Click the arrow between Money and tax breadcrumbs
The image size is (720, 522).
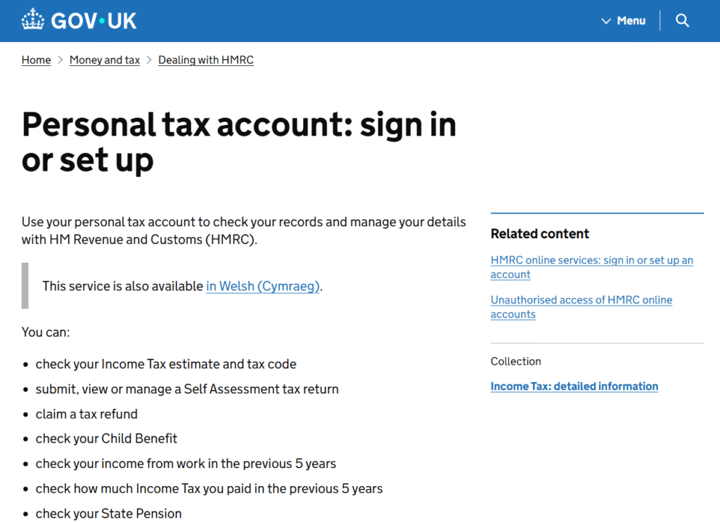(148, 60)
